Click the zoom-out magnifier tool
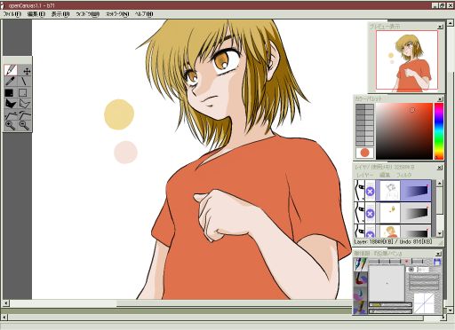 click(24, 126)
